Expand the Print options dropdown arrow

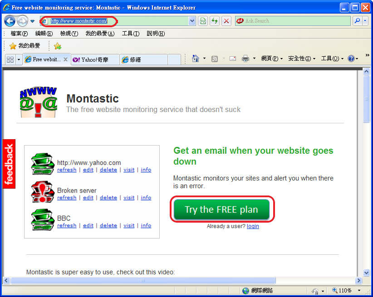click(254, 58)
